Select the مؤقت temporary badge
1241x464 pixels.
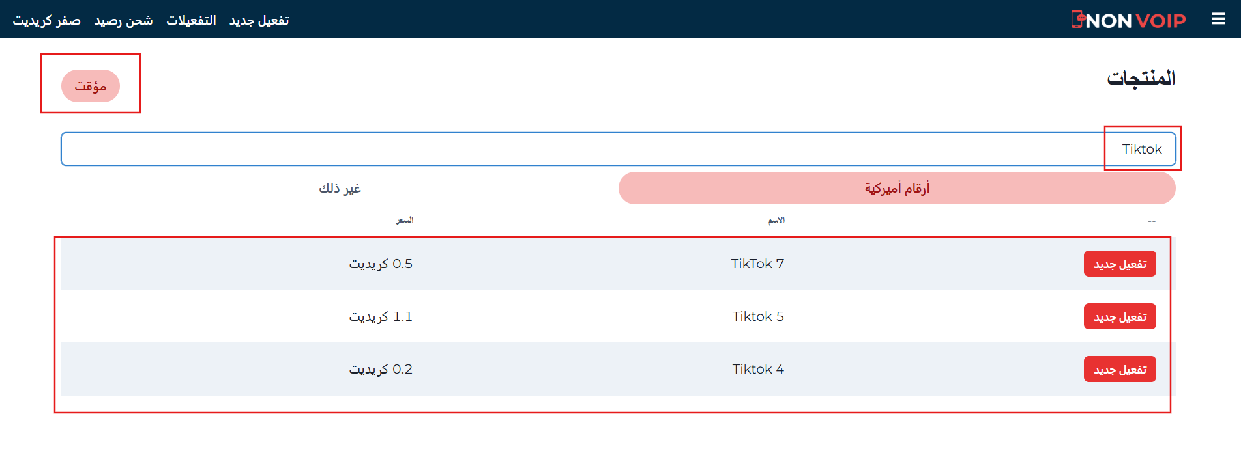pos(91,85)
